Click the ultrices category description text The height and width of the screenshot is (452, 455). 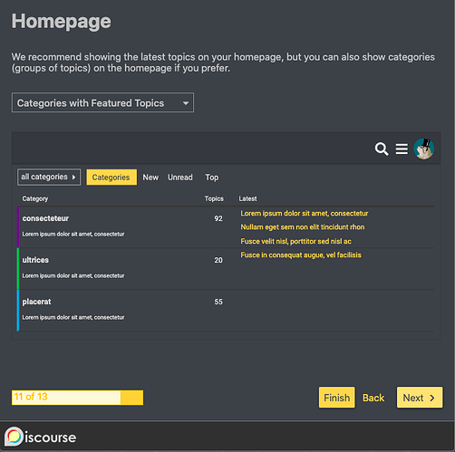(73, 275)
